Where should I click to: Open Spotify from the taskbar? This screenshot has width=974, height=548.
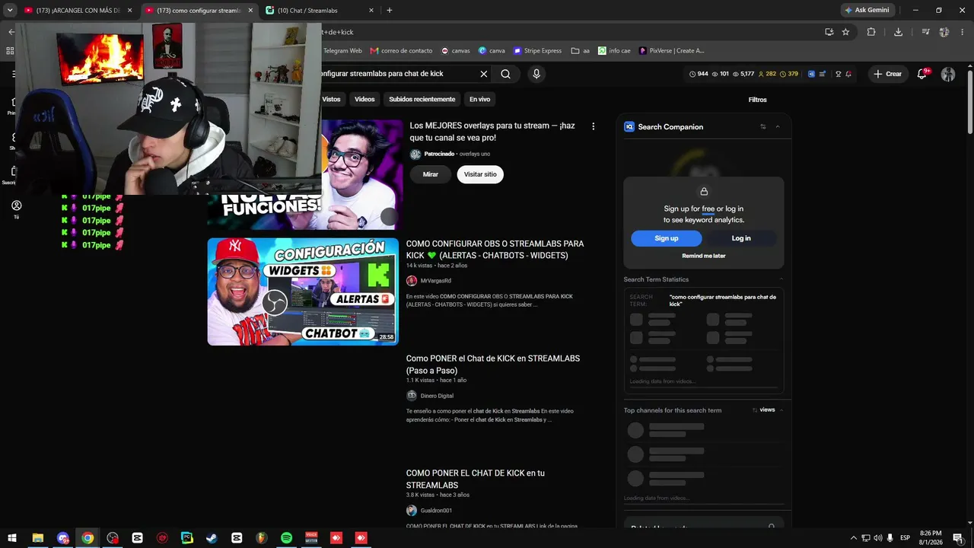(286, 538)
